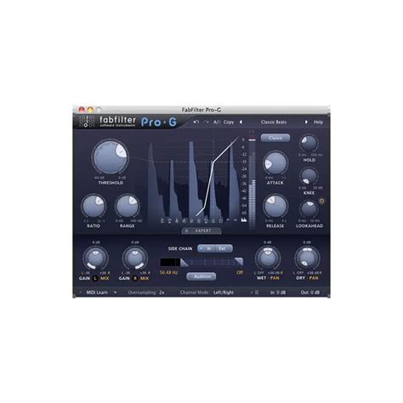403x403 pixels.
Task: Click PAN label next to DRY
Action: click(x=314, y=278)
